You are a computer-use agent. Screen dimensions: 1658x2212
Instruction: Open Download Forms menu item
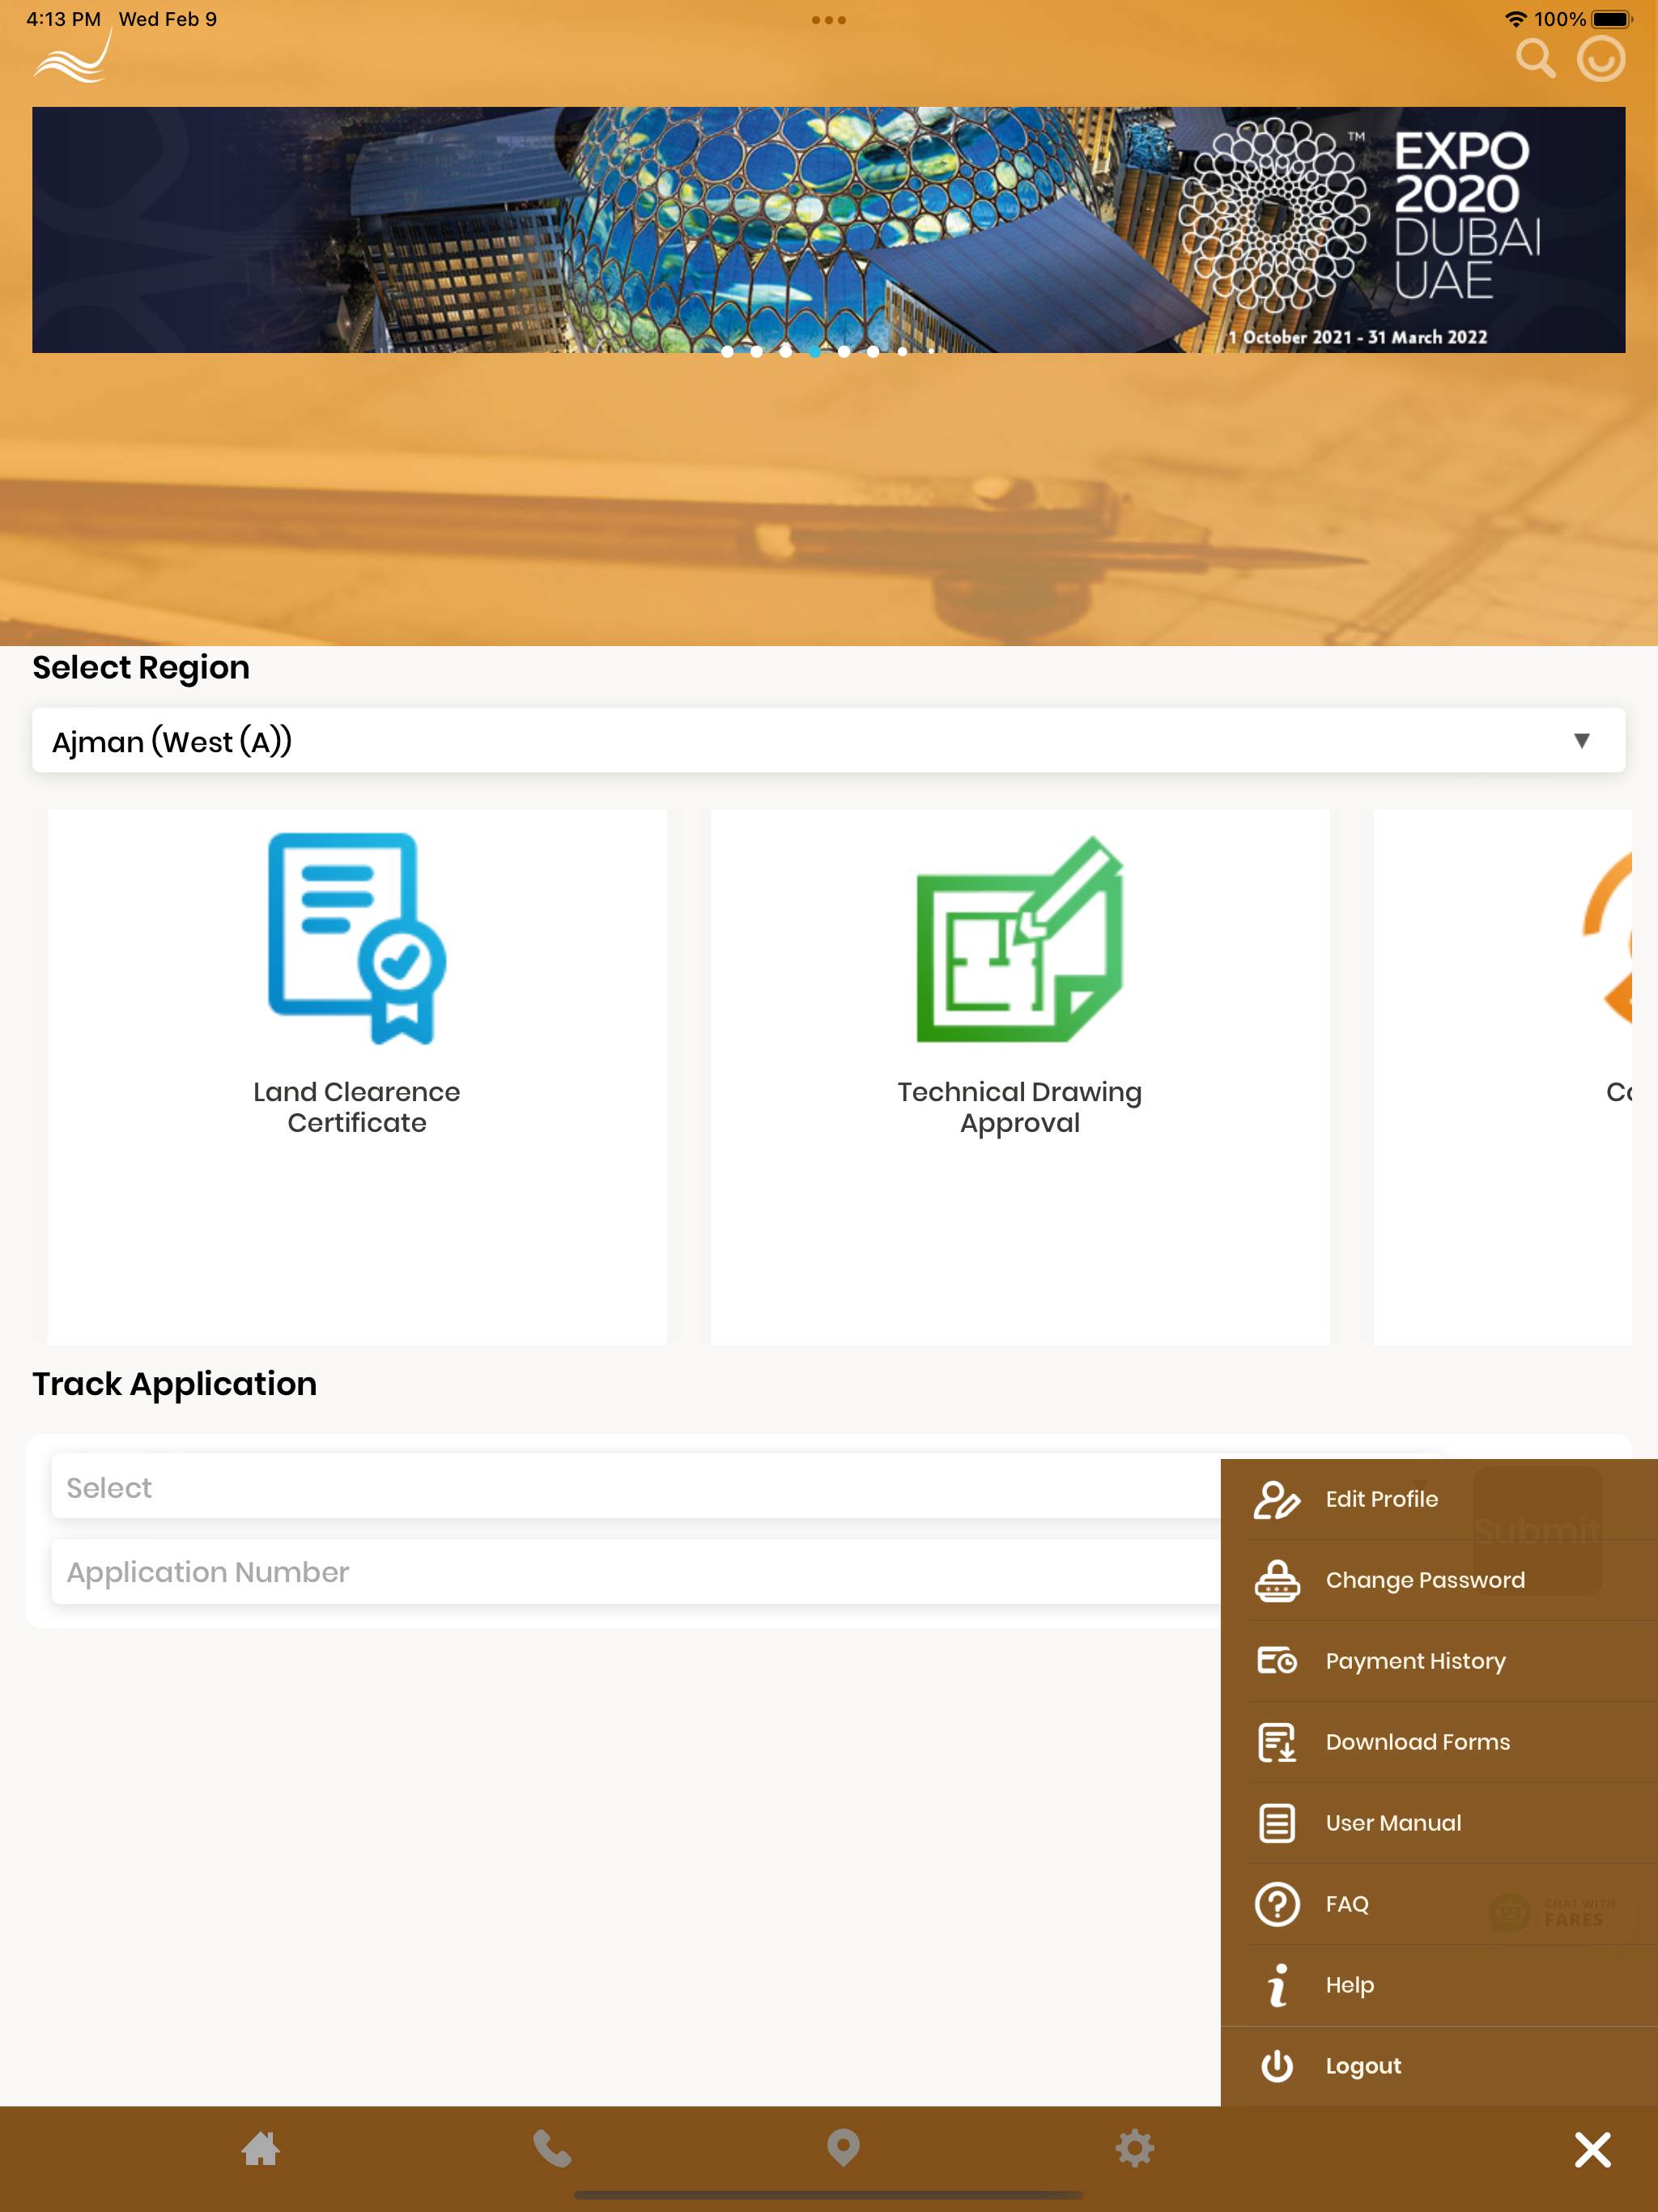(x=1439, y=1742)
